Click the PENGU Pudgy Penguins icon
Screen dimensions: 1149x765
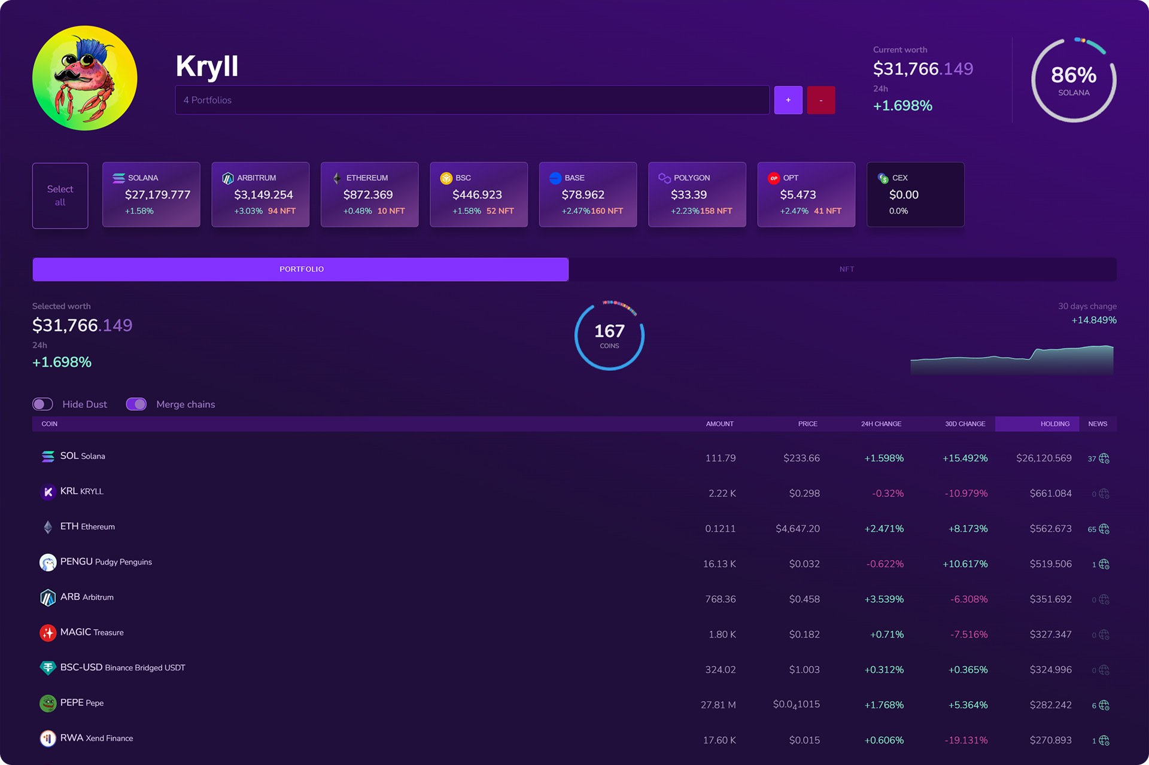[48, 562]
